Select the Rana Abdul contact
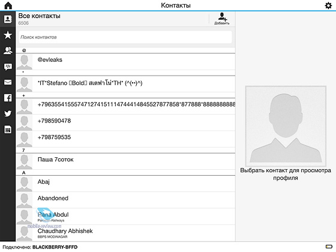 pos(125,217)
